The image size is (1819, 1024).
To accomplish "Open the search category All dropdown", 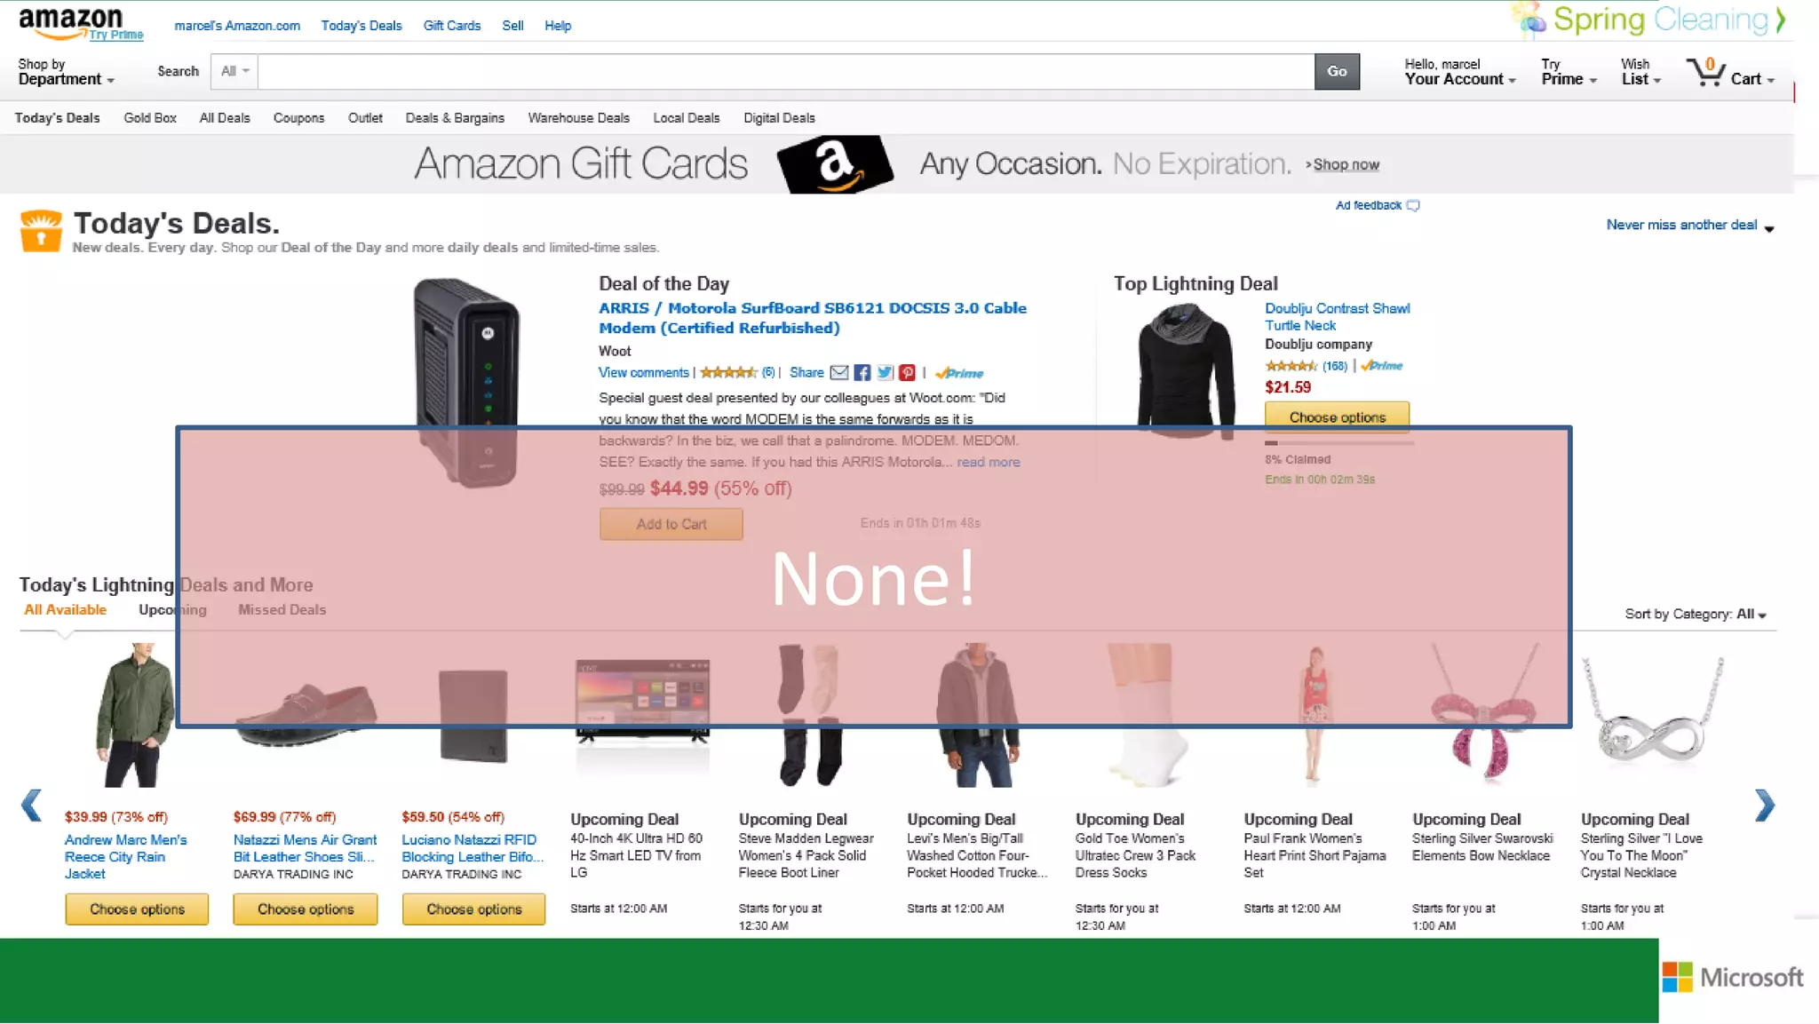I will pos(234,71).
